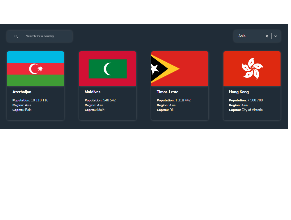Click the bauhinia emblem on Hong Kong's flag
291x220 pixels.
pos(253,69)
